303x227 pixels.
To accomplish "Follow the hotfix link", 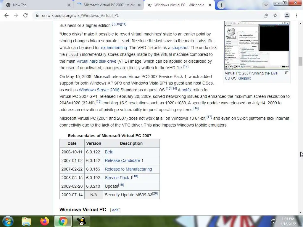I will [186, 90].
